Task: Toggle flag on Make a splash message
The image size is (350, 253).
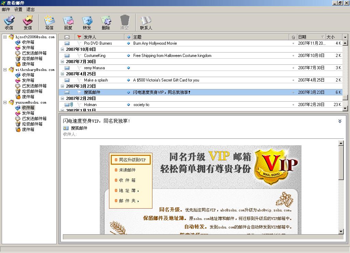Action: click(79, 80)
